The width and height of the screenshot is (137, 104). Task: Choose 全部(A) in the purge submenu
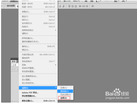click(x=64, y=98)
